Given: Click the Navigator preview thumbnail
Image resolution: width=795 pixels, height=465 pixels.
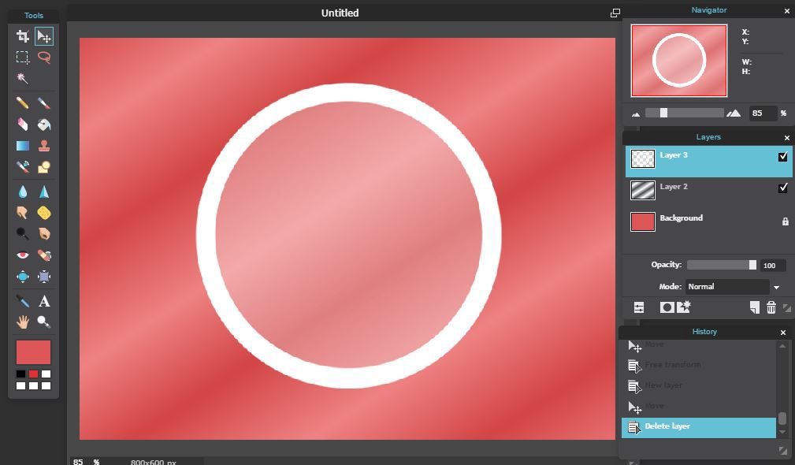Looking at the screenshot, I should (x=679, y=61).
